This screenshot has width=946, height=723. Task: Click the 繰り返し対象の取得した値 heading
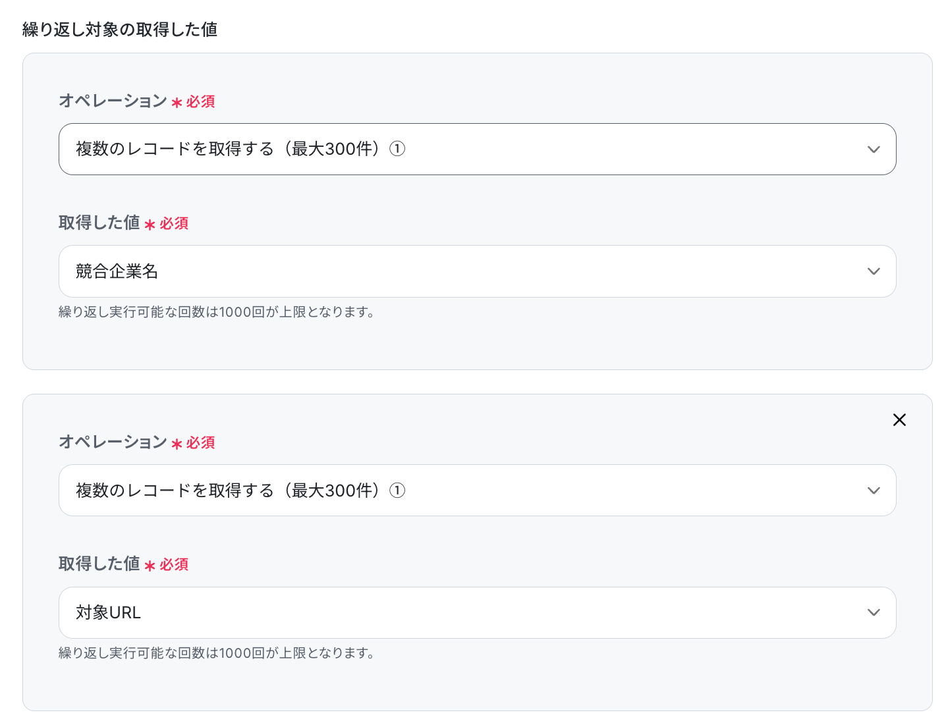tap(120, 30)
